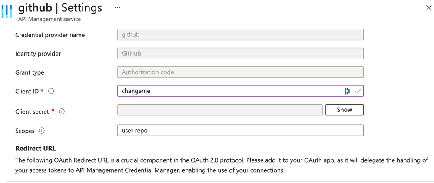
Task: Click the Scopes info icon
Action: tap(42, 131)
